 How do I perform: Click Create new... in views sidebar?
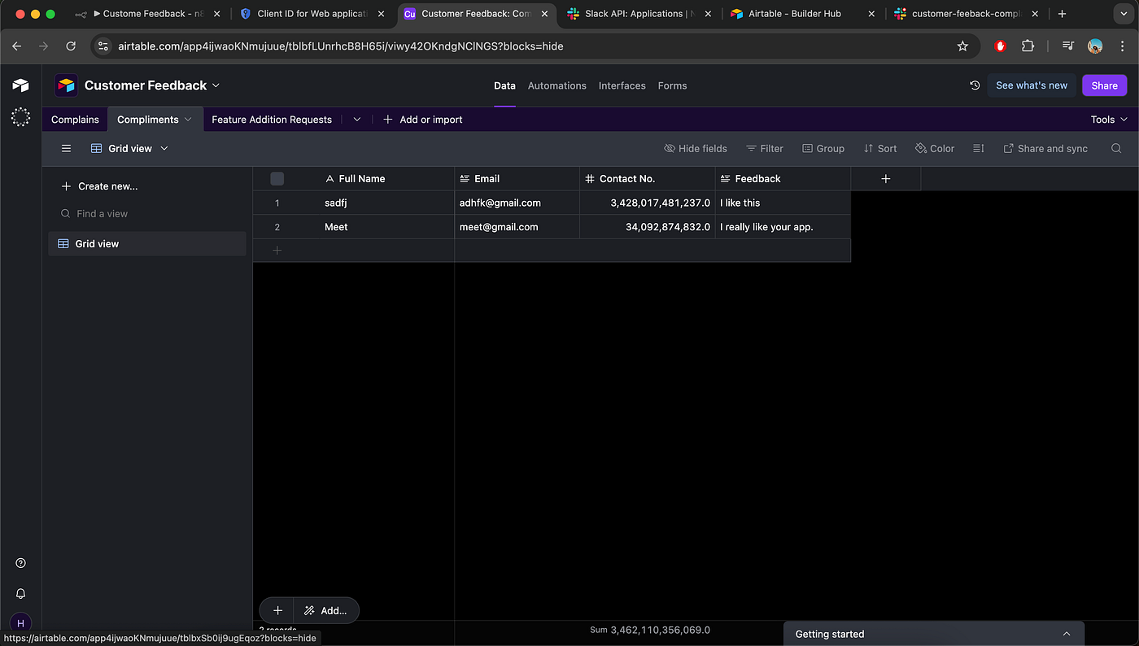100,186
